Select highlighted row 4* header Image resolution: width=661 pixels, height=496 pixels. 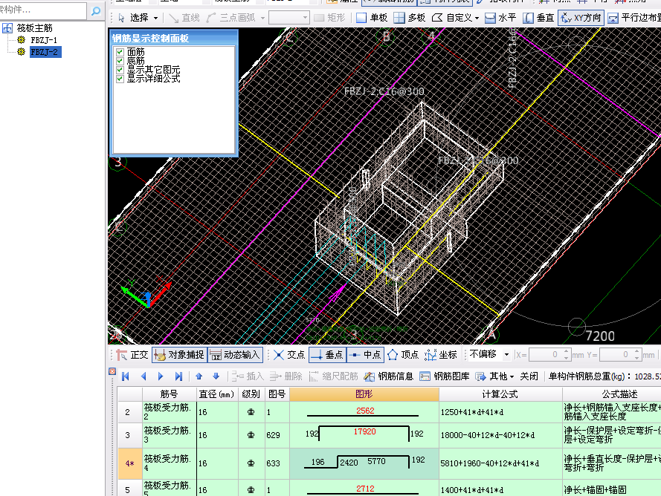coord(130,463)
